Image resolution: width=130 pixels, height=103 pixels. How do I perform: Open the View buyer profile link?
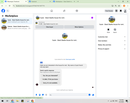tap(70, 59)
